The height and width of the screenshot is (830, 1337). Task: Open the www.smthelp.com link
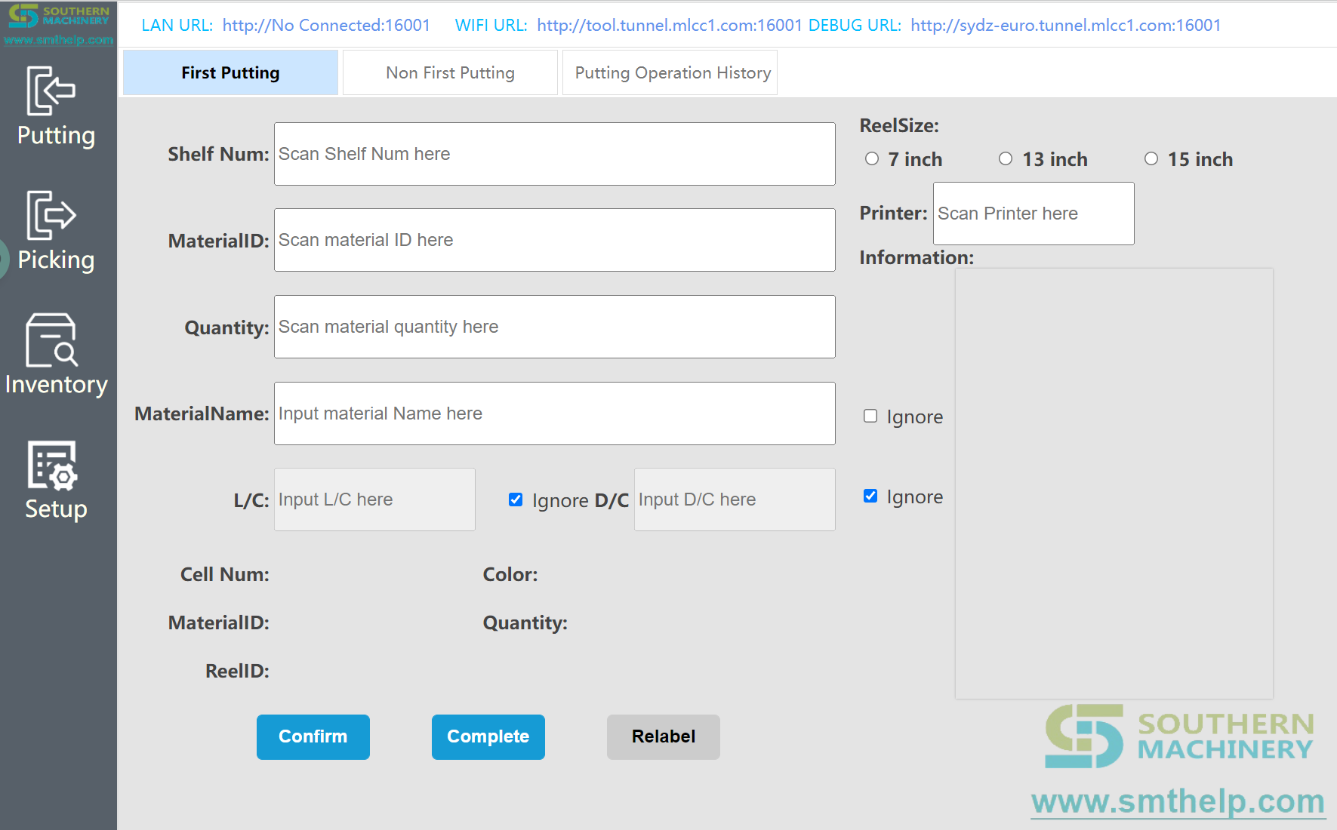click(x=1178, y=801)
